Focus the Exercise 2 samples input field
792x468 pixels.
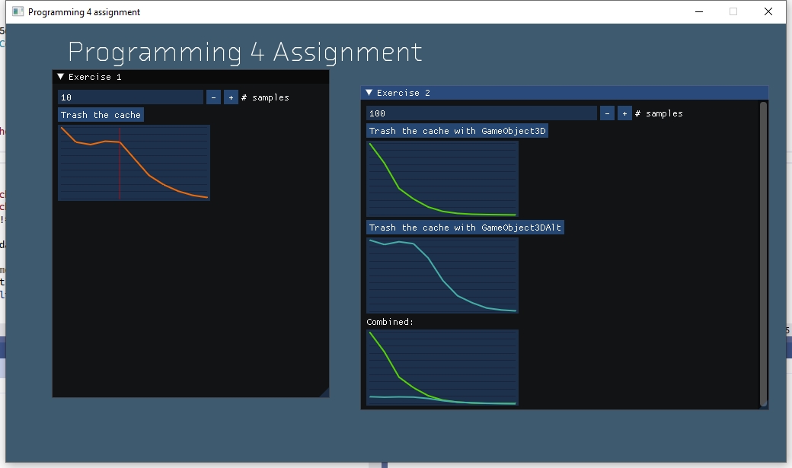coord(481,113)
